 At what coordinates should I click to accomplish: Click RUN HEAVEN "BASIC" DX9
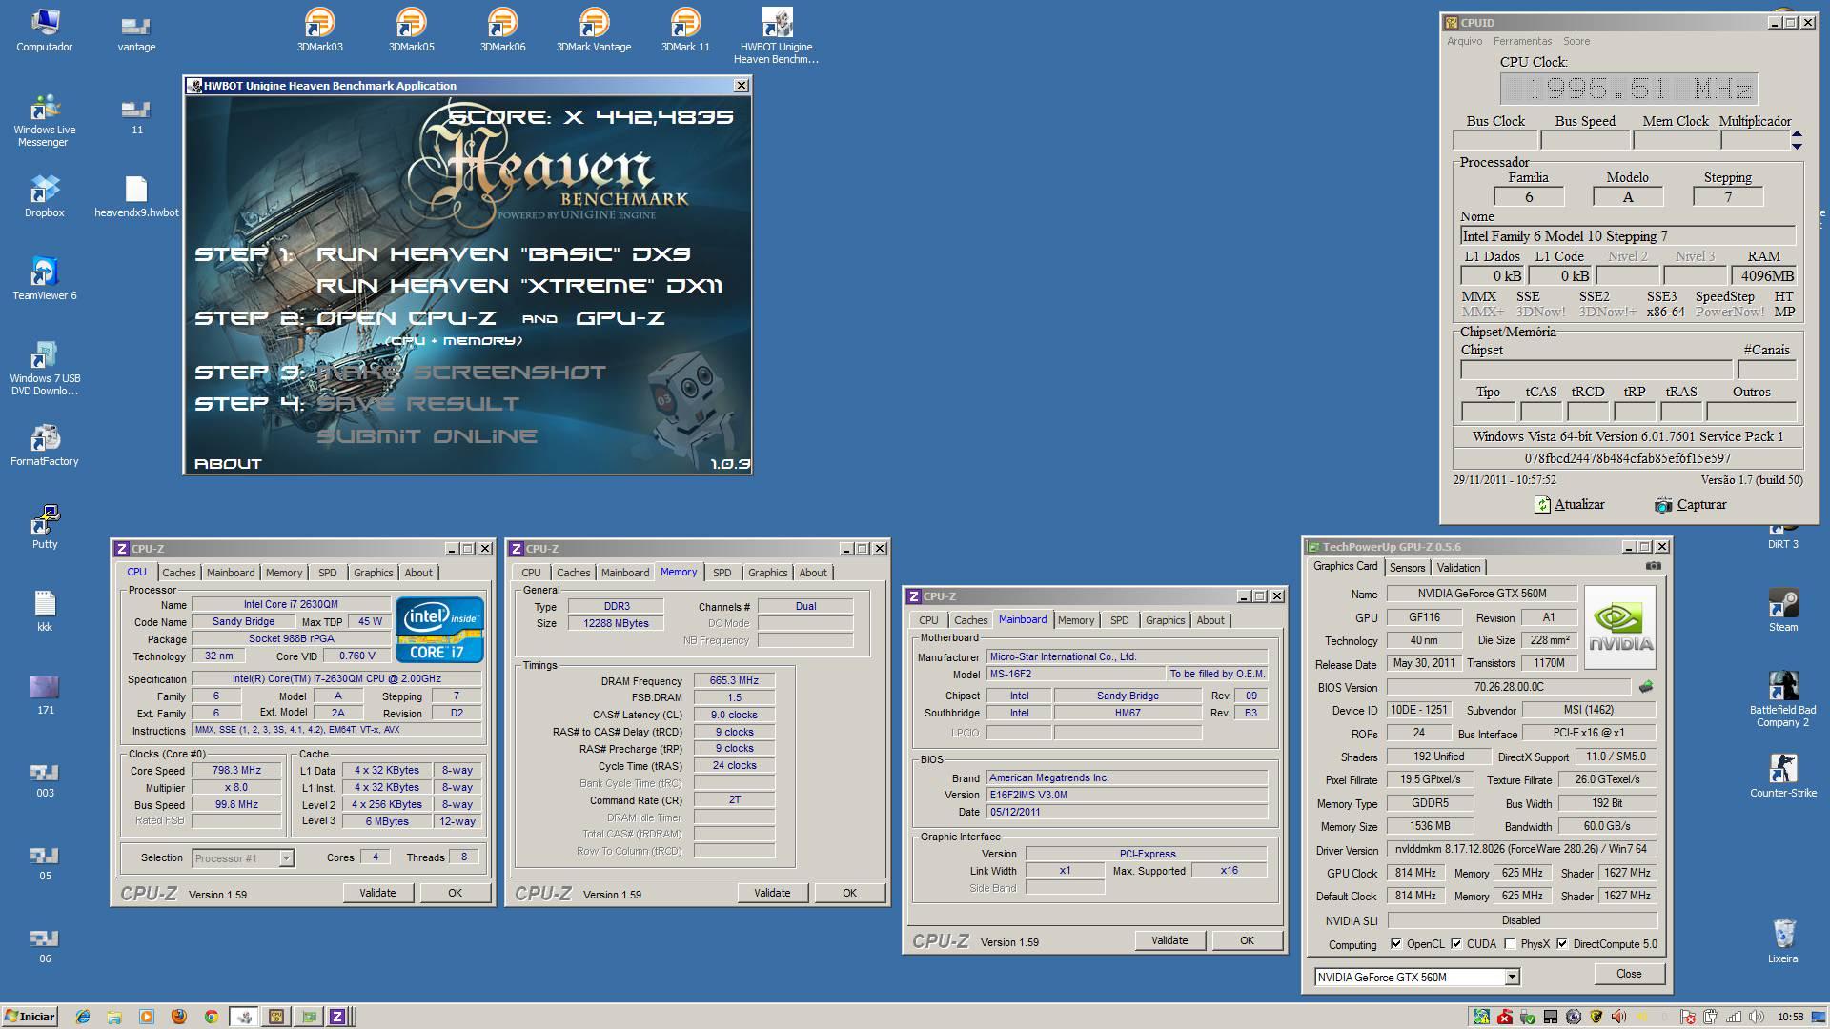[x=503, y=253]
